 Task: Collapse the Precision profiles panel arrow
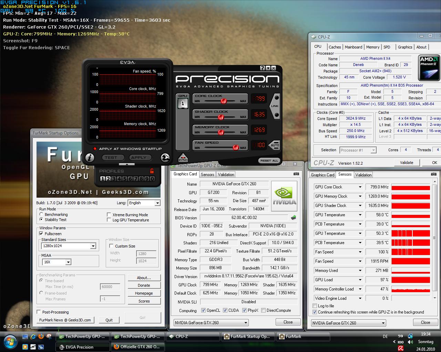point(127,164)
